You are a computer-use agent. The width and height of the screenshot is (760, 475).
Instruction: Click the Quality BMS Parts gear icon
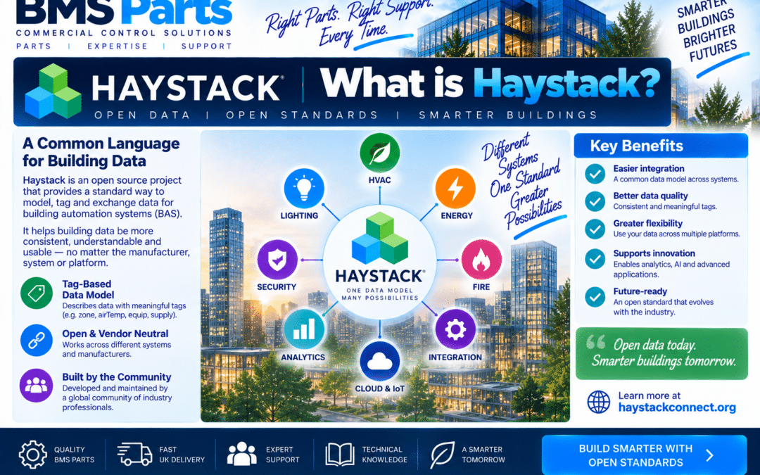click(33, 455)
